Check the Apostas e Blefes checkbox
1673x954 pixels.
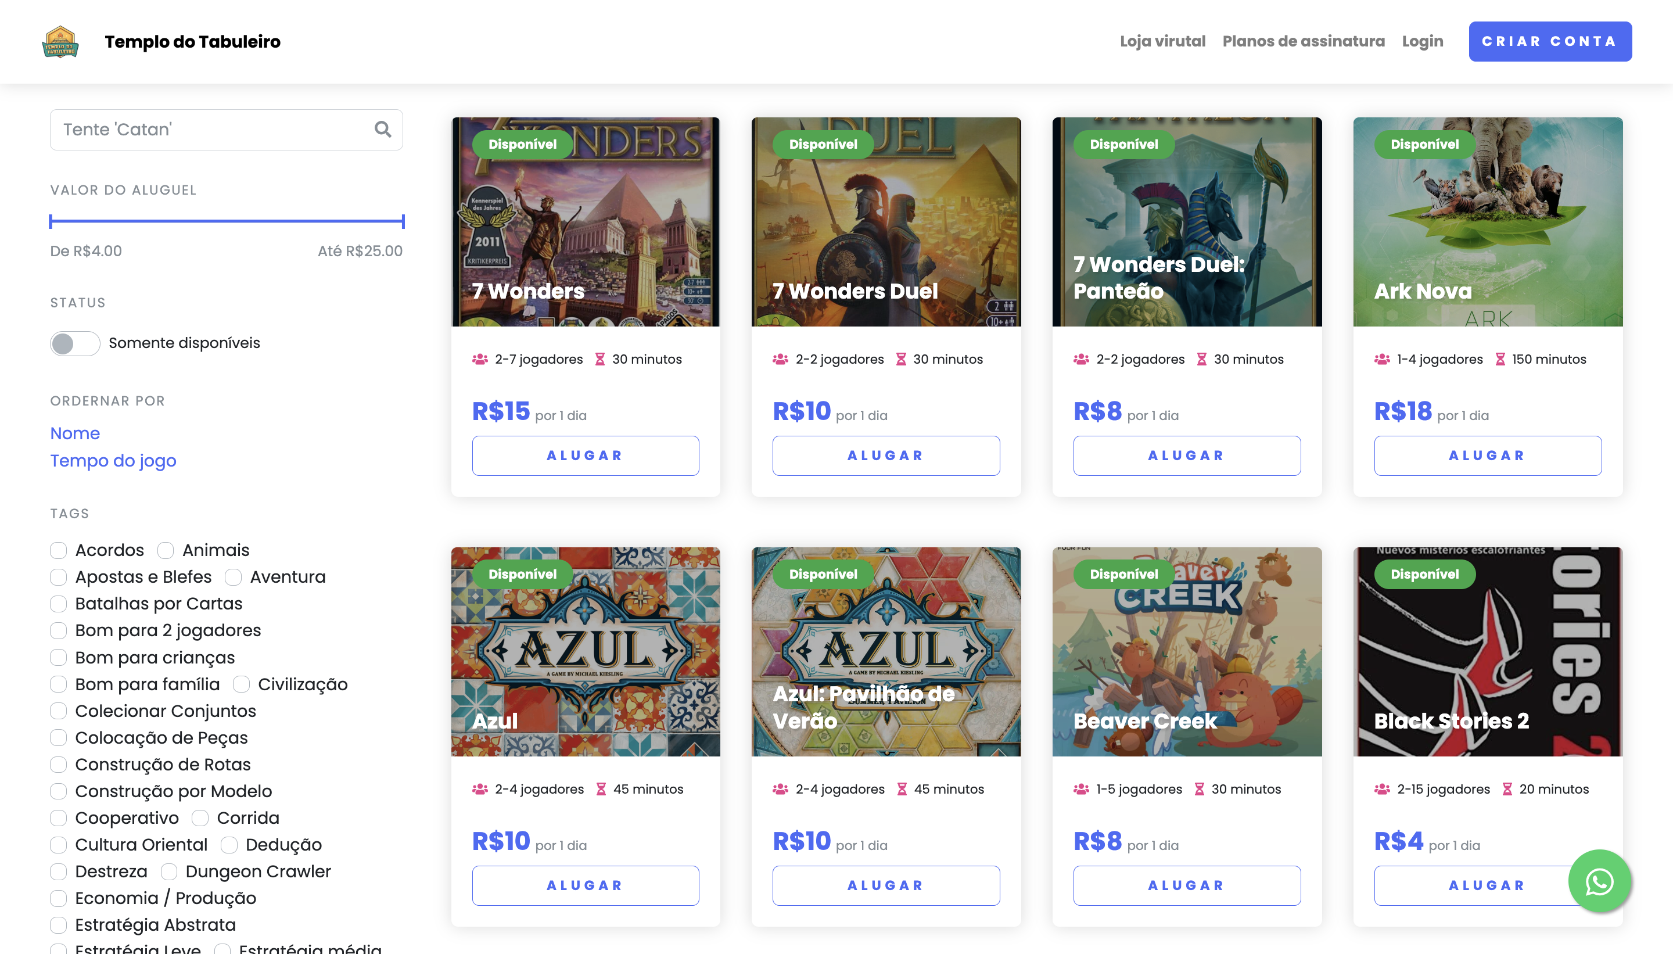pos(58,576)
